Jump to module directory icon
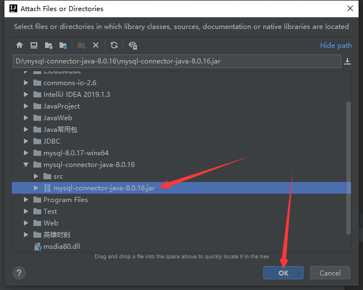This screenshot has width=363, height=290. [63, 45]
